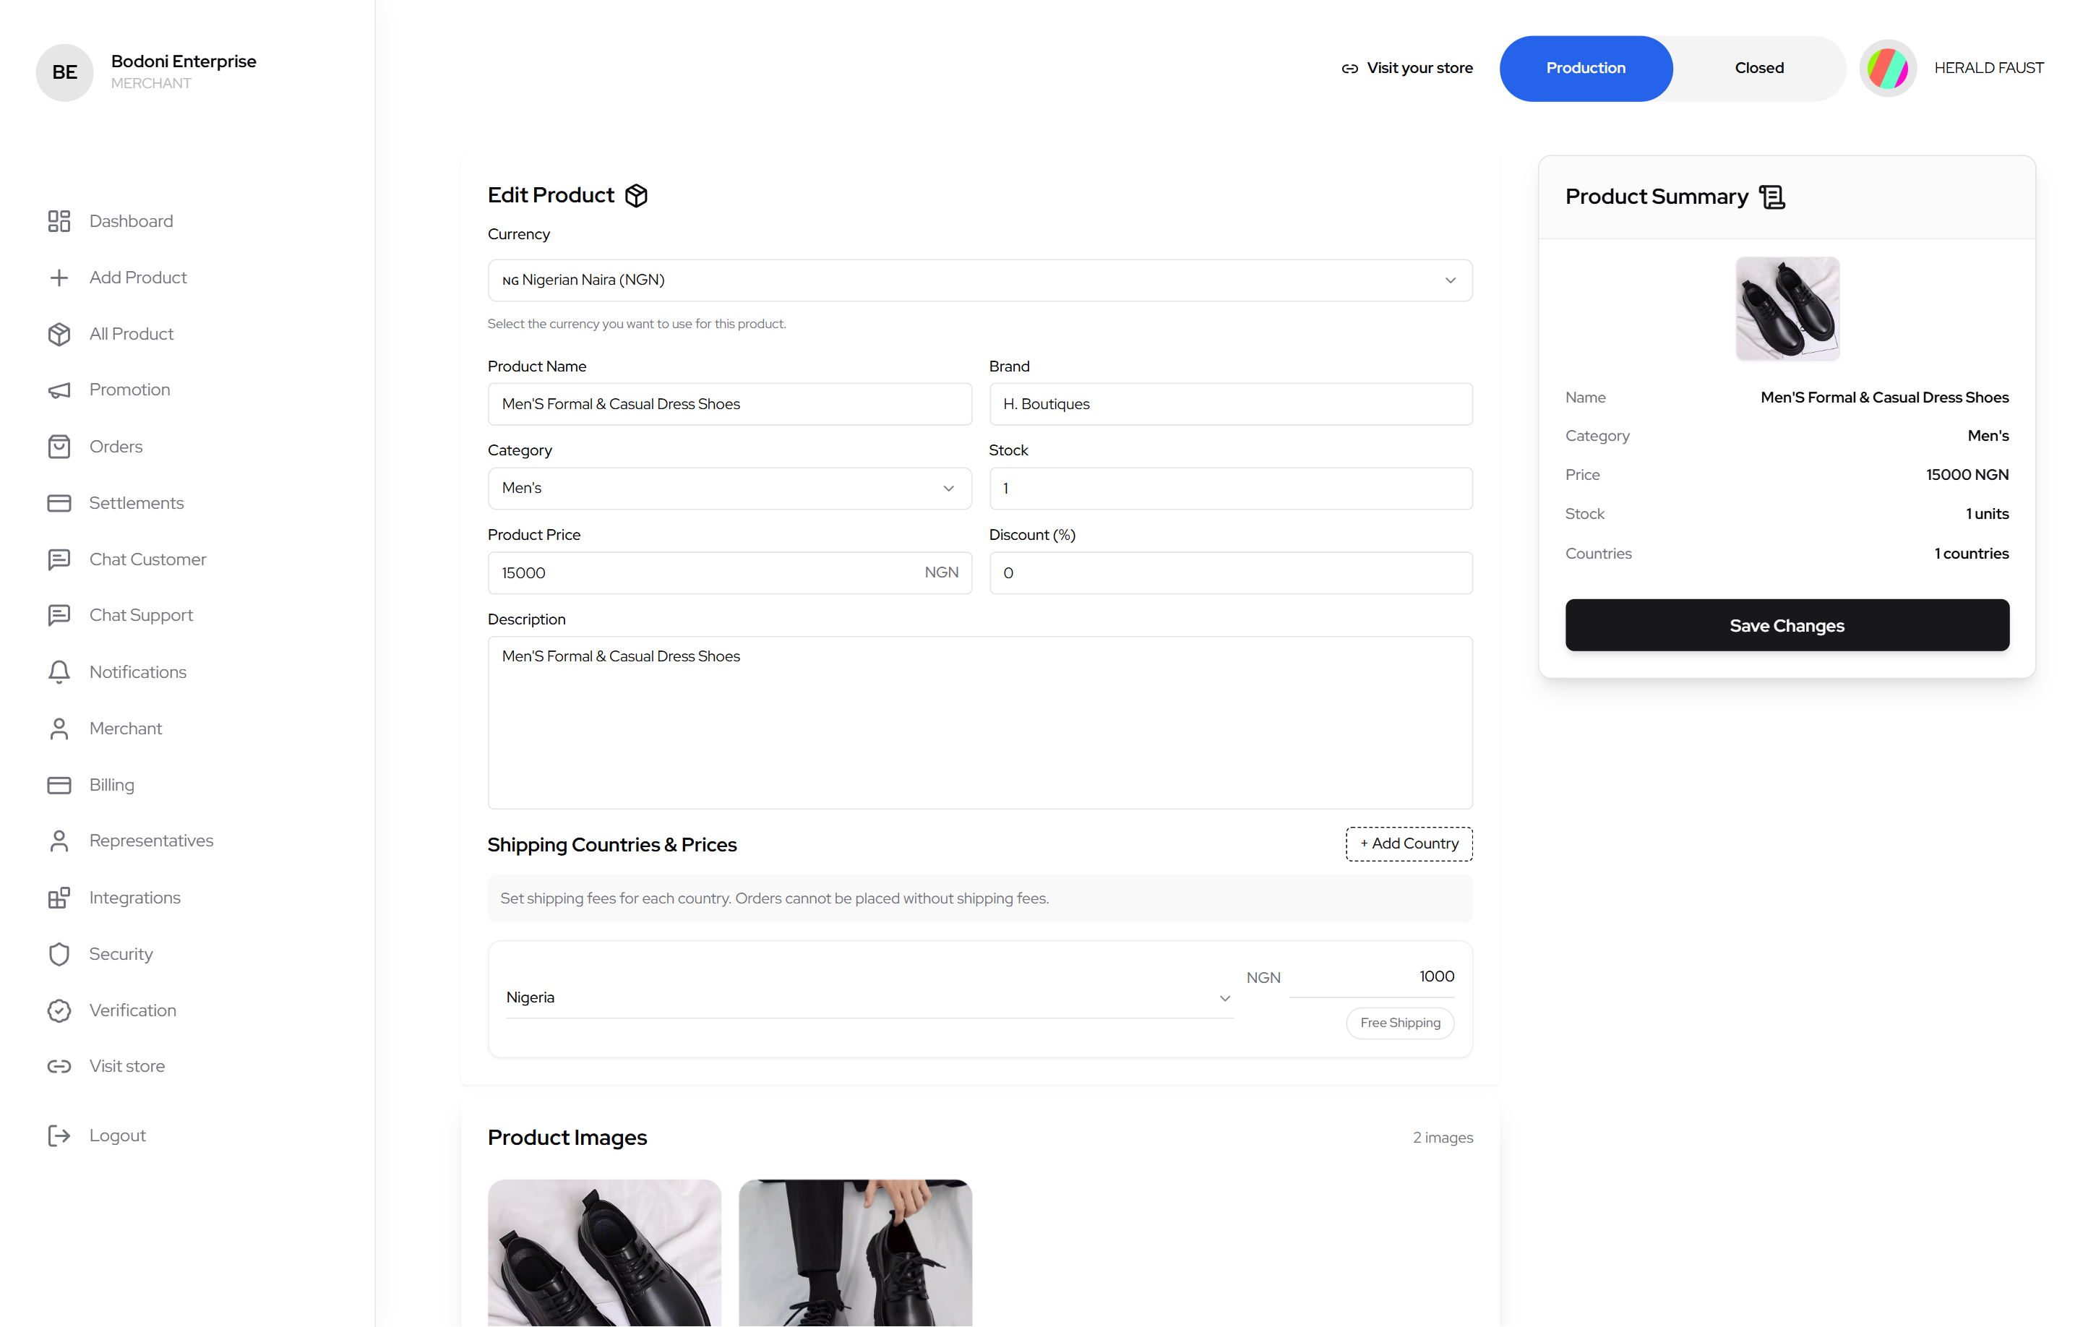
Task: Click the Save Changes button
Action: click(x=1786, y=626)
